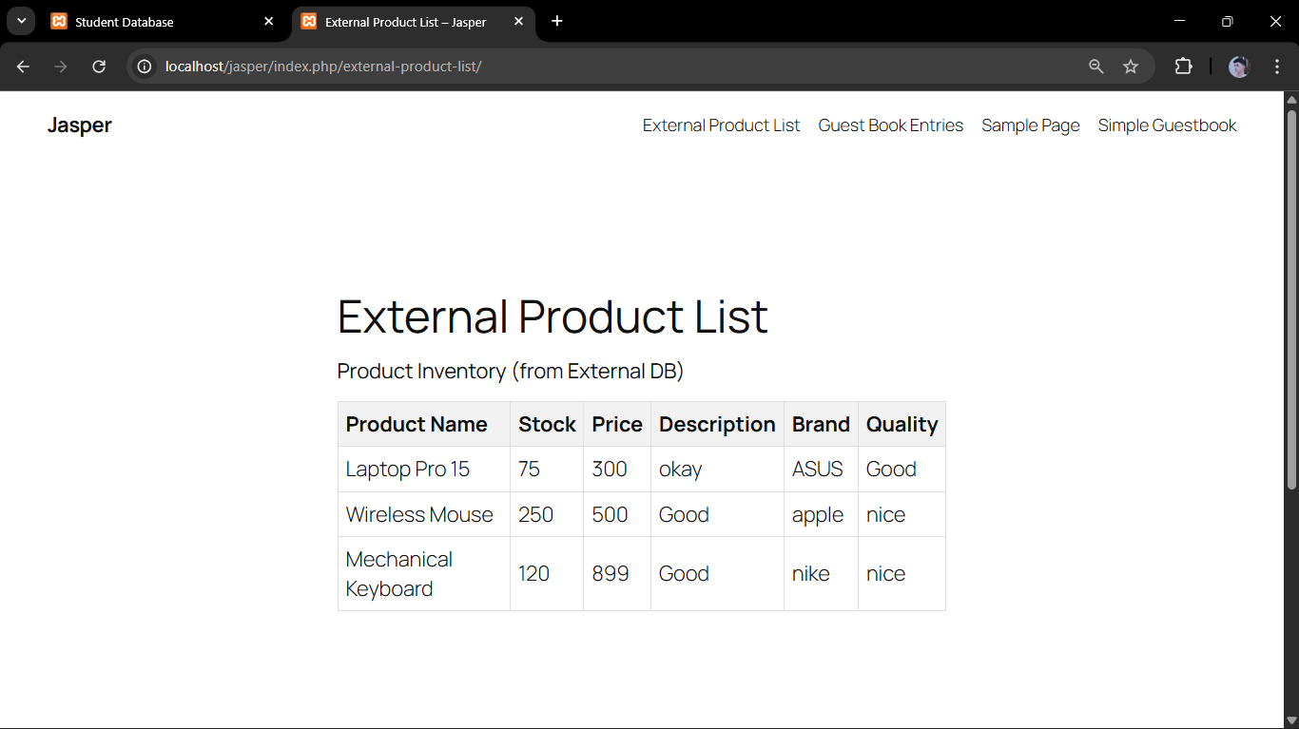Bookmark this page with the star icon

(x=1131, y=67)
